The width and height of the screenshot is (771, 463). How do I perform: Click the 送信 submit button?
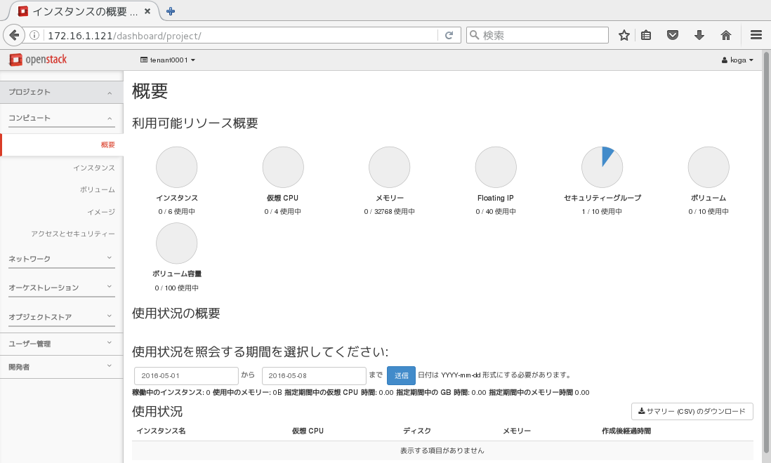click(401, 375)
